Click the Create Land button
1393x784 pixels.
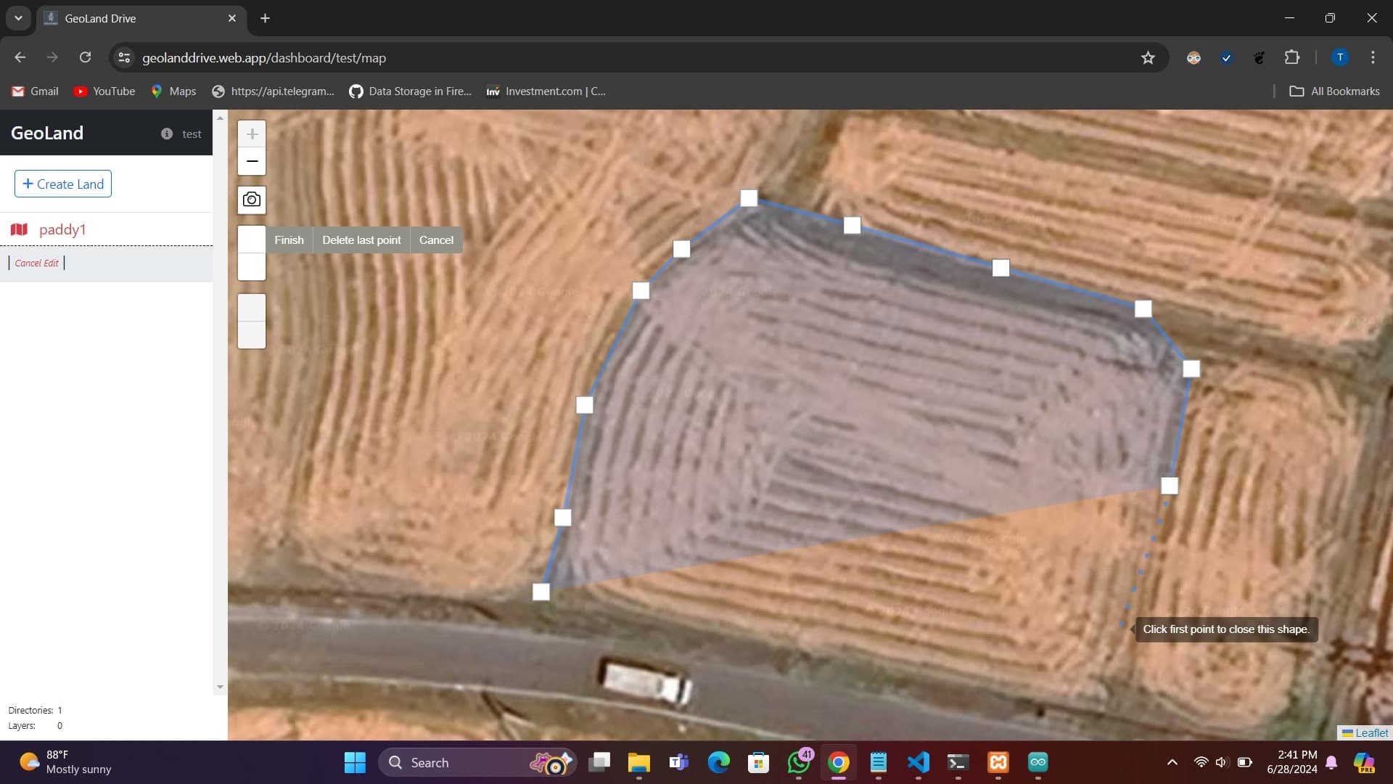click(x=63, y=184)
